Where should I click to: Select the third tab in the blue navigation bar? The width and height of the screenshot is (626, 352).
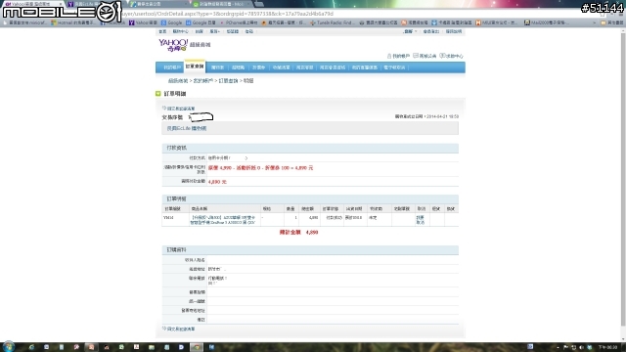click(x=217, y=67)
